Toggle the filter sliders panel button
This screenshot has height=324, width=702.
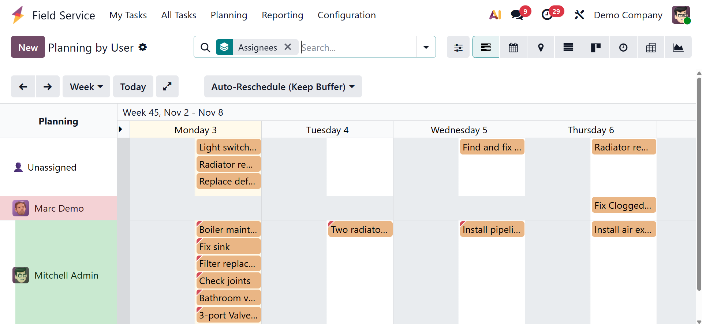pyautogui.click(x=458, y=47)
